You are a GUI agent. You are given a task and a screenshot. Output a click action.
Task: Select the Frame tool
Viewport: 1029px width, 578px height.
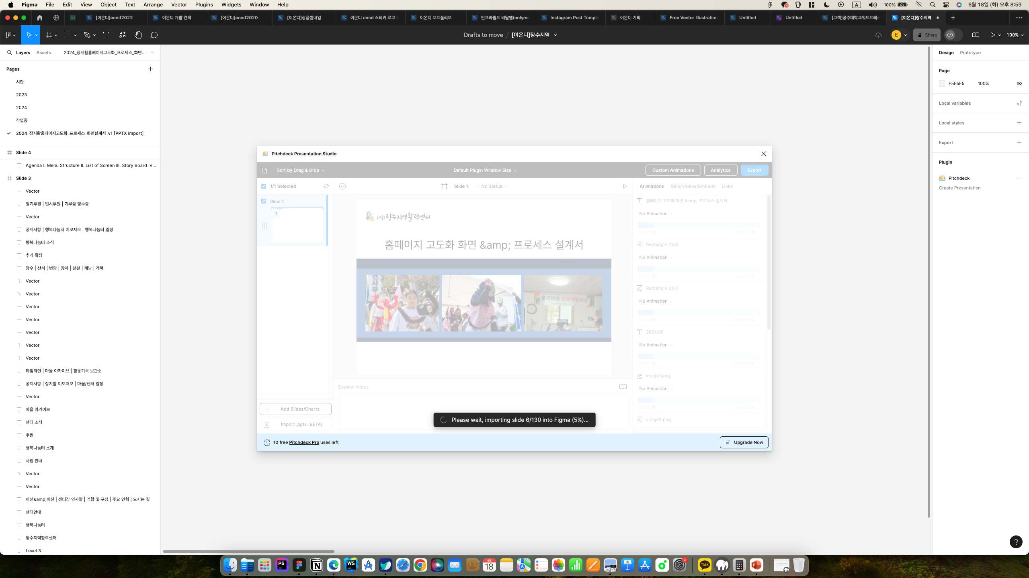point(49,35)
